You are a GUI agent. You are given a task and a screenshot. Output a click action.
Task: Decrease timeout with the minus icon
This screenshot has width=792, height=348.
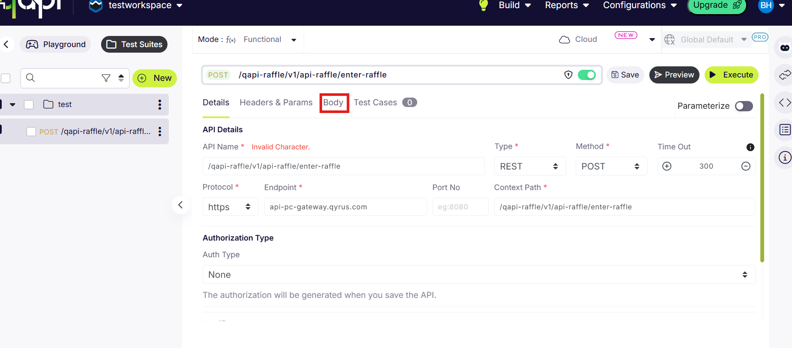(x=746, y=167)
